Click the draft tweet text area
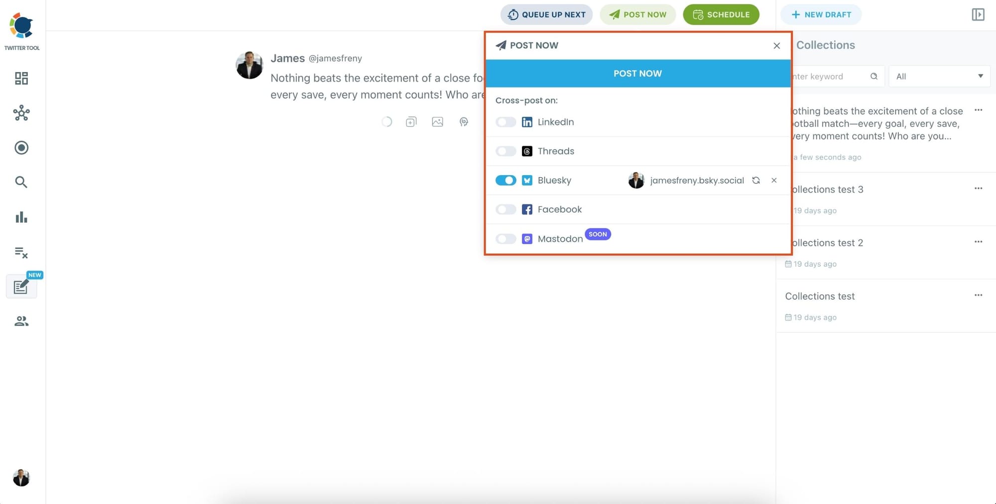 pyautogui.click(x=377, y=86)
